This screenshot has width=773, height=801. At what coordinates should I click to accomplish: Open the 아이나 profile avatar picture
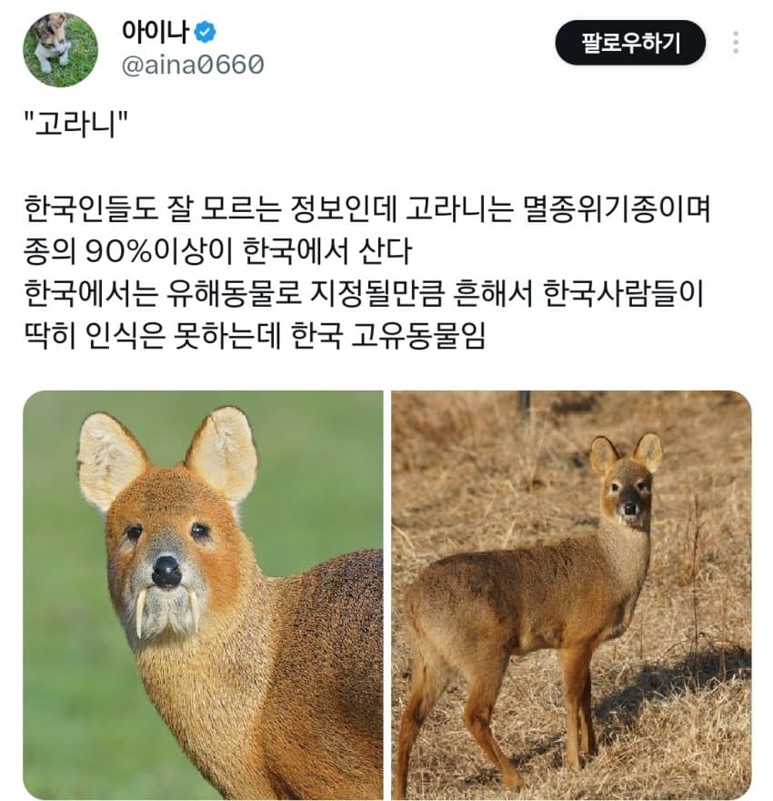pyautogui.click(x=60, y=50)
